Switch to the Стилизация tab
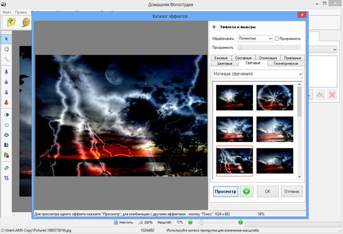 coord(268,58)
